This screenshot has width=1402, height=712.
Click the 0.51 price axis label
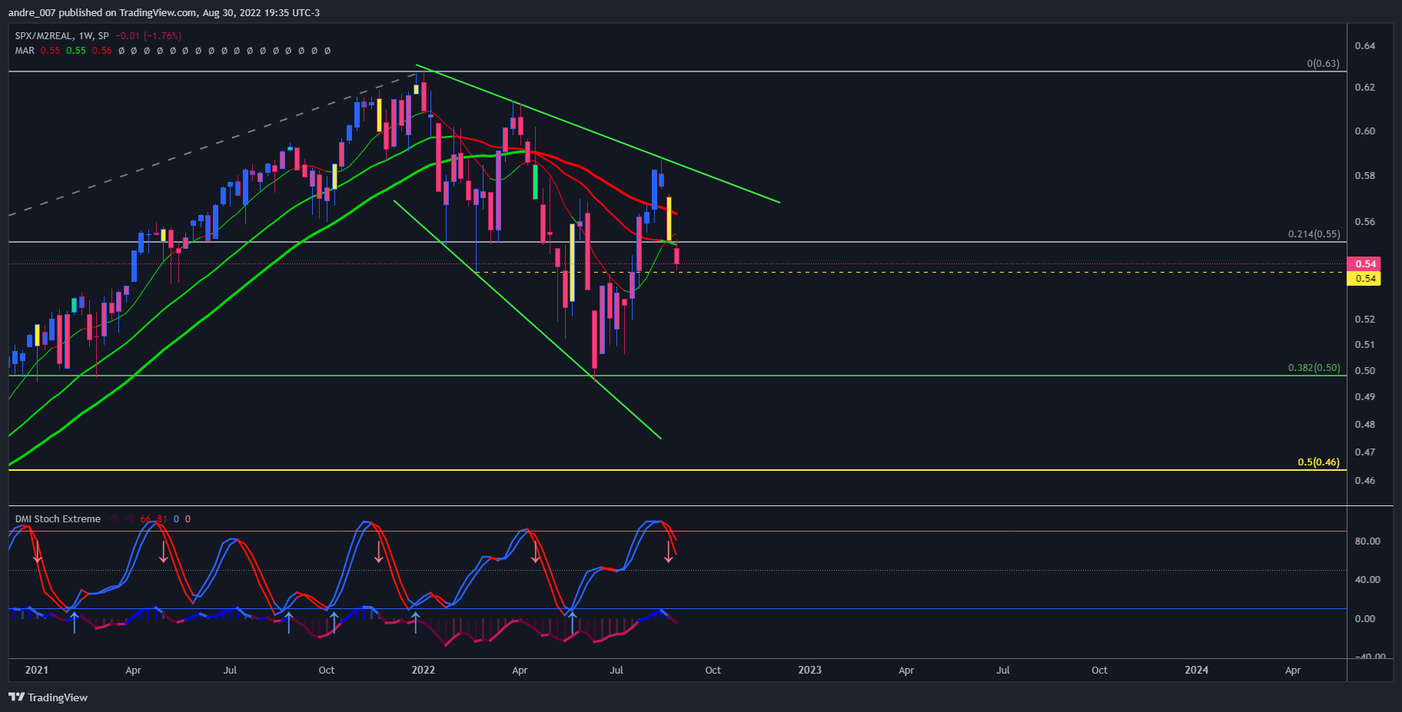(x=1365, y=345)
